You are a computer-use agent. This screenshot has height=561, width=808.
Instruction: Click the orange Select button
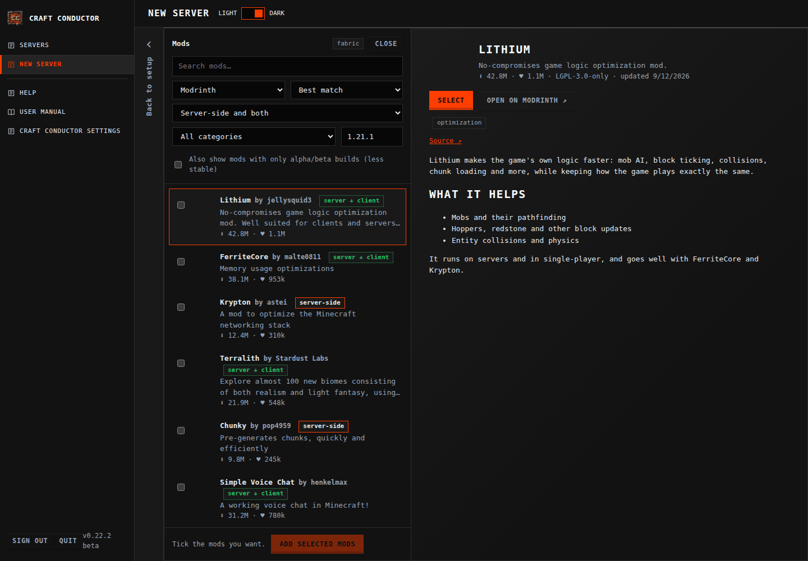pos(451,100)
